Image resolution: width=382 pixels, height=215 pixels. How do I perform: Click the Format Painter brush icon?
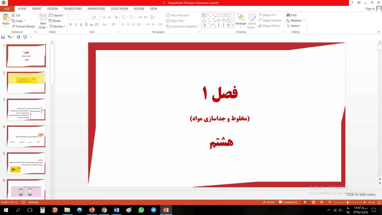pyautogui.click(x=13, y=26)
